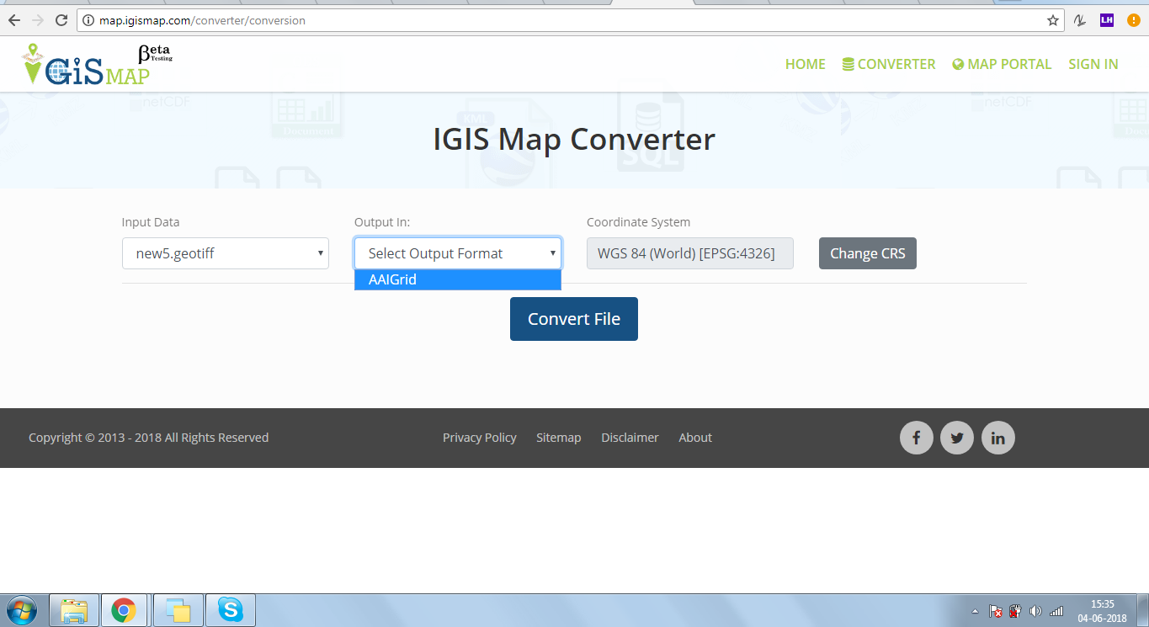Open the Input Data dropdown new5.geotiff
Screen dimensions: 1149x627
pos(226,253)
